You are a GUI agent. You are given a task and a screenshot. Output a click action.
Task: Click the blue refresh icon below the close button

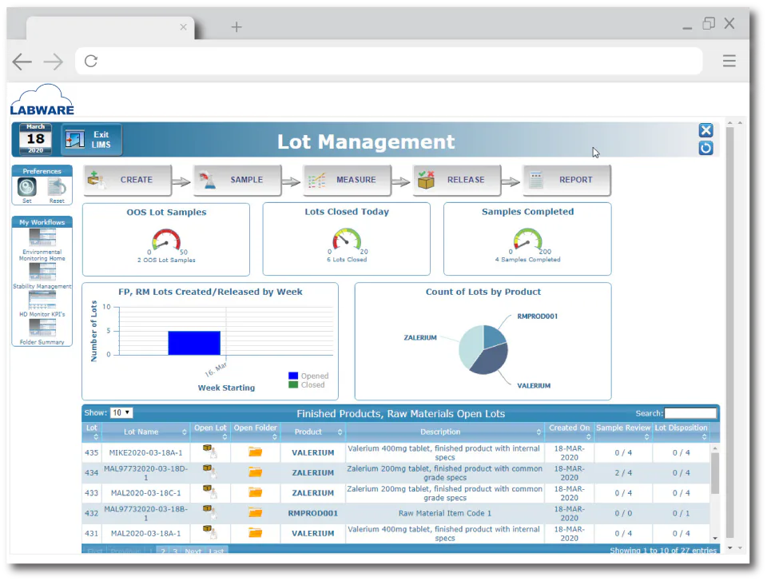click(x=705, y=148)
